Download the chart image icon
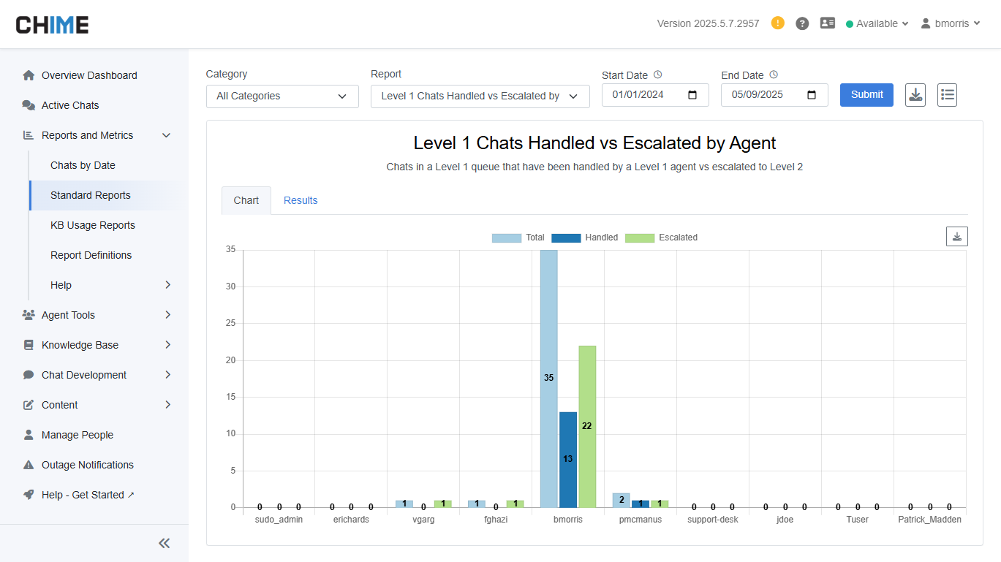The width and height of the screenshot is (1001, 562). click(956, 237)
